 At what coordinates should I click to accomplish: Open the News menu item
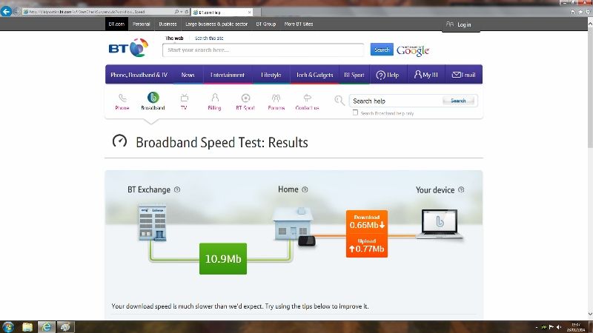188,75
